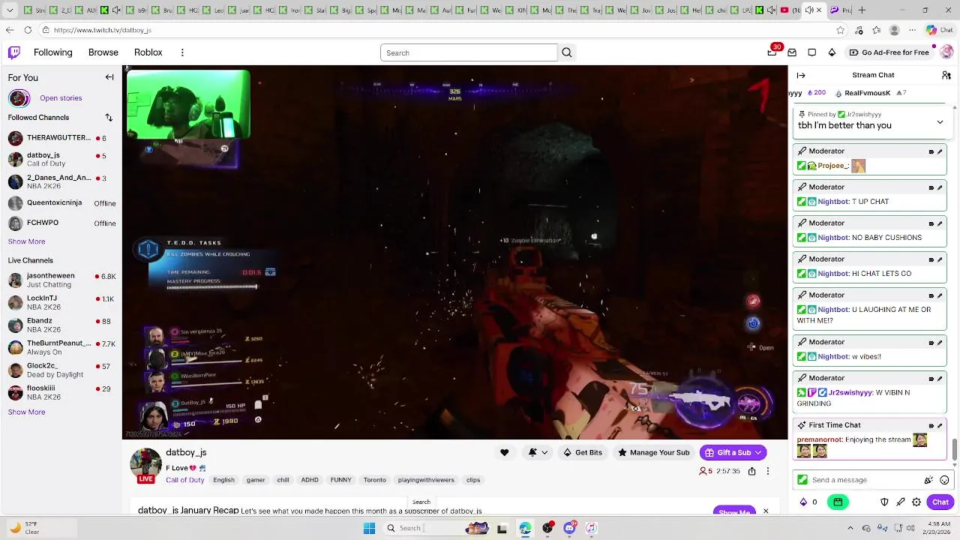Open stream options three-dot menu
Image resolution: width=960 pixels, height=540 pixels.
click(x=767, y=471)
